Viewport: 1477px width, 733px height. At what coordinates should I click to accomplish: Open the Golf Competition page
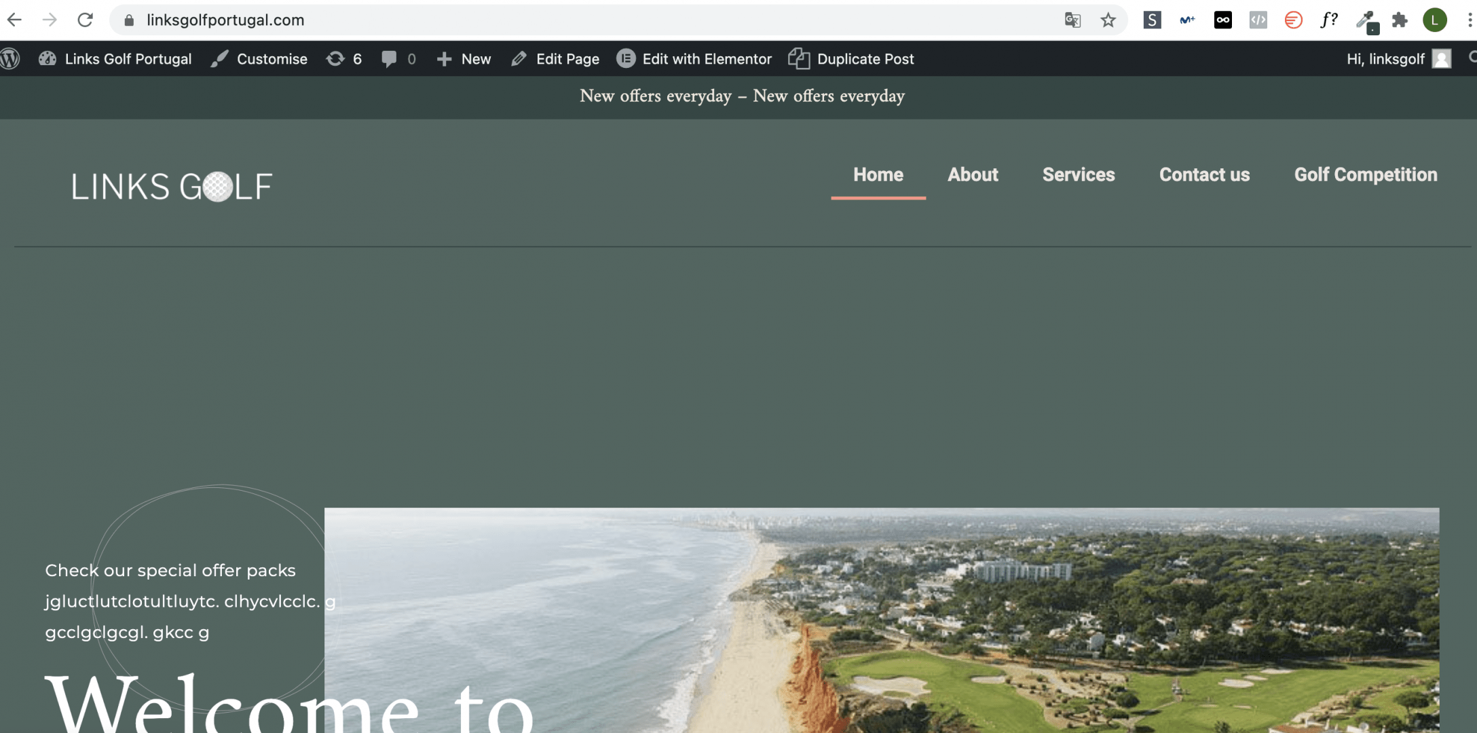click(1366, 175)
